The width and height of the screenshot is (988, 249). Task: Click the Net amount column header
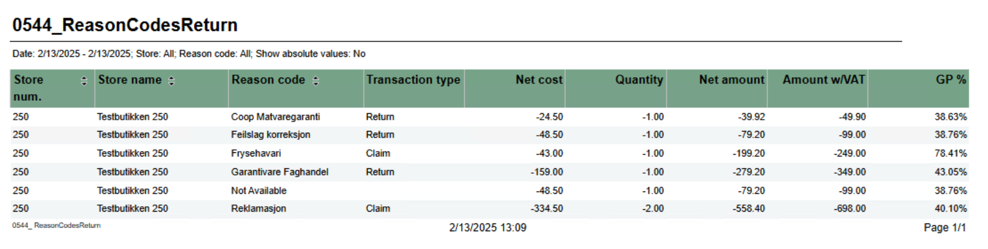[x=731, y=80]
